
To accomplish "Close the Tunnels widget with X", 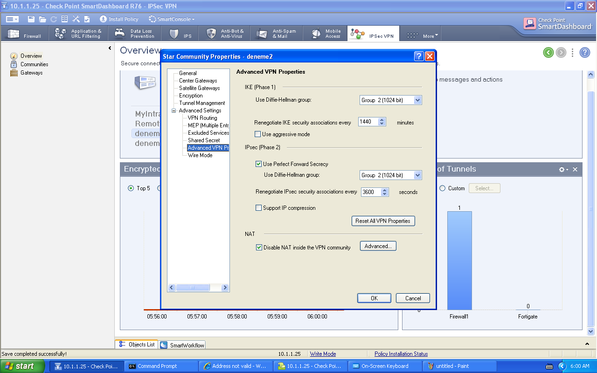I will pos(575,169).
